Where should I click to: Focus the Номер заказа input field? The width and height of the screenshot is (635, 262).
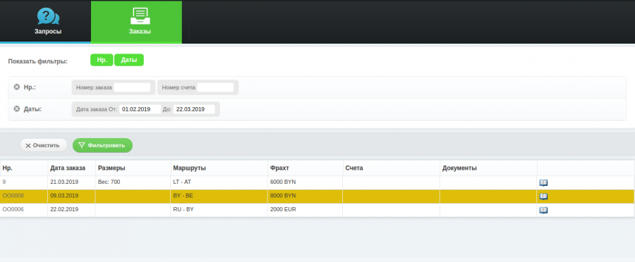(x=132, y=87)
